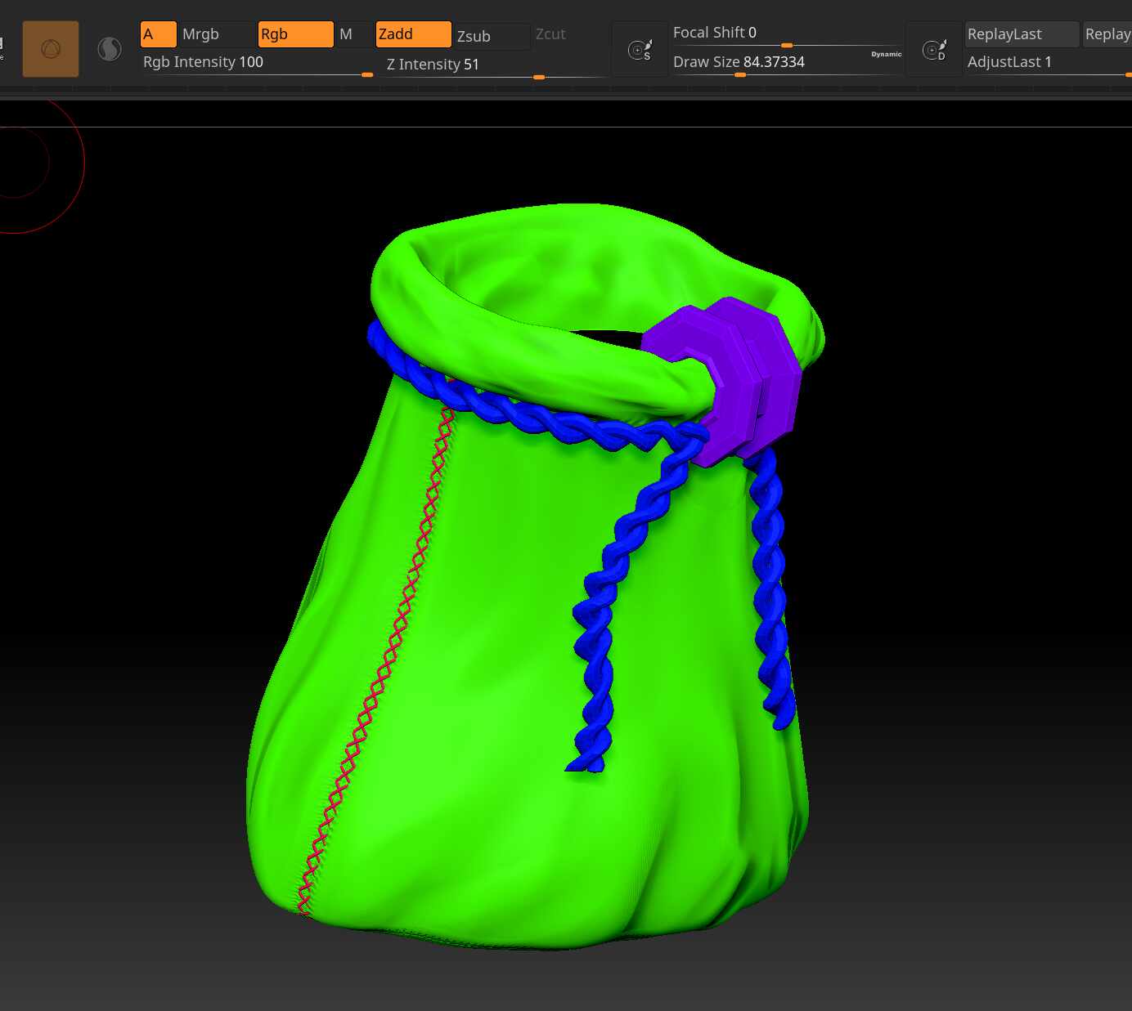Adjust the Rgb Intensity slider
The width and height of the screenshot is (1132, 1011).
[x=258, y=64]
